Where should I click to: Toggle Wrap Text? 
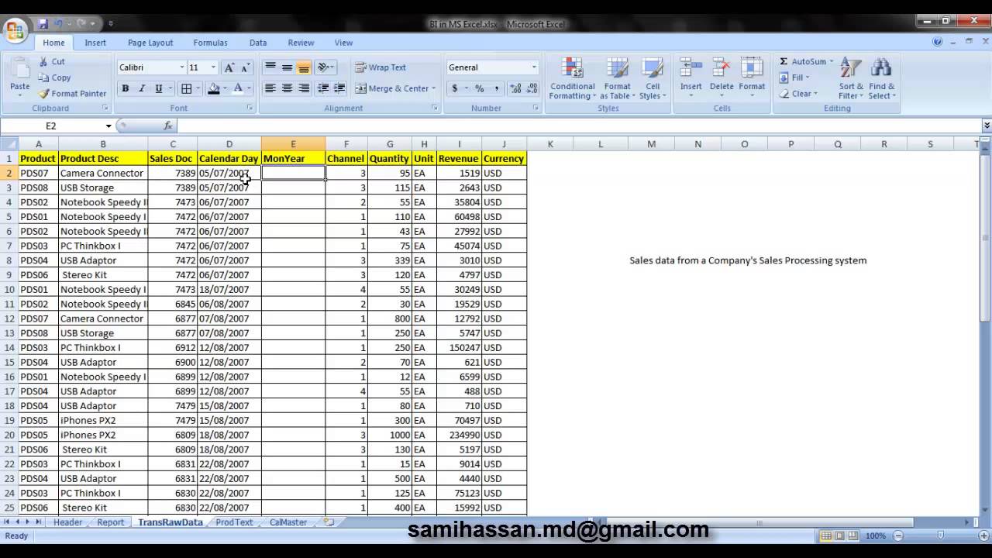point(381,67)
